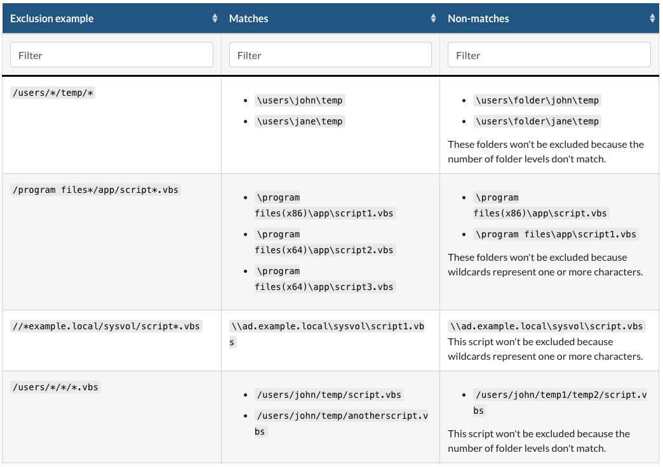The height and width of the screenshot is (467, 663).
Task: Click the /users/*/temp/* exclusion code
Action: 53,93
